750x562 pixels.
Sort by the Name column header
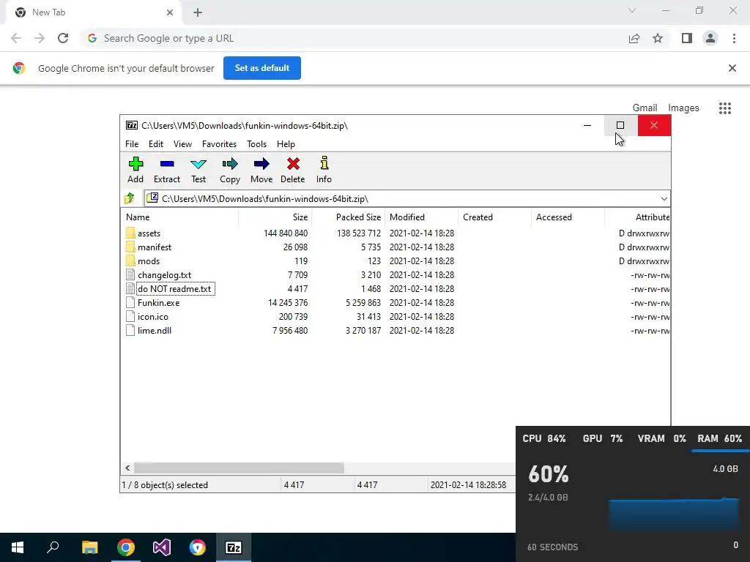pos(180,217)
